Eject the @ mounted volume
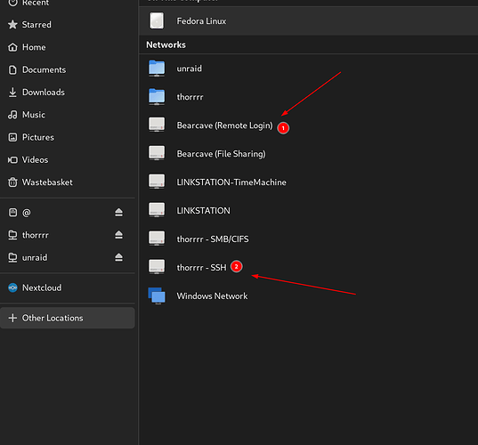478x445 pixels. [119, 213]
